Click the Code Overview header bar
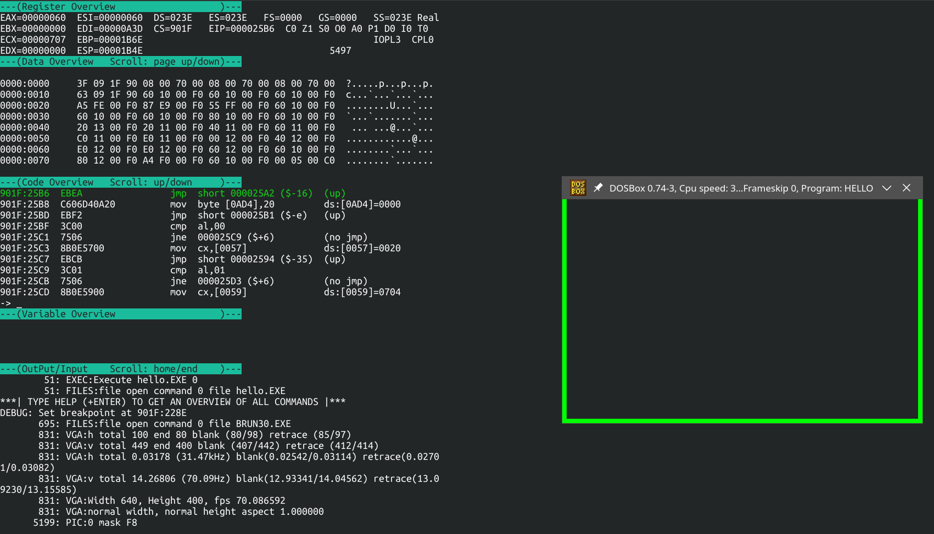This screenshot has width=934, height=534. [121, 182]
